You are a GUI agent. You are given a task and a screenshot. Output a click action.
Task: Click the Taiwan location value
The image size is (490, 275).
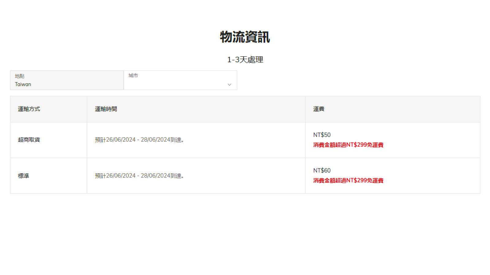(x=23, y=84)
